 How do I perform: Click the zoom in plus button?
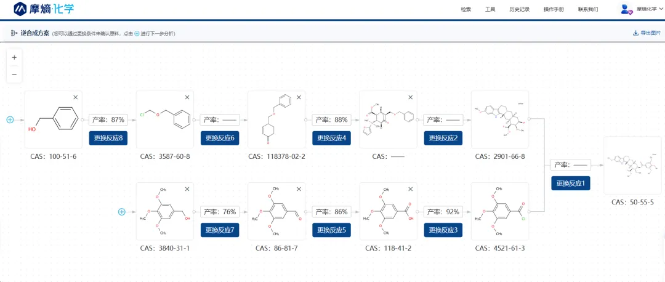[x=14, y=57]
